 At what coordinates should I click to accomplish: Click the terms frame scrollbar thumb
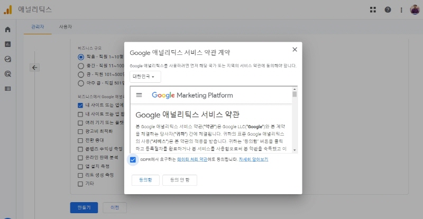point(295,94)
